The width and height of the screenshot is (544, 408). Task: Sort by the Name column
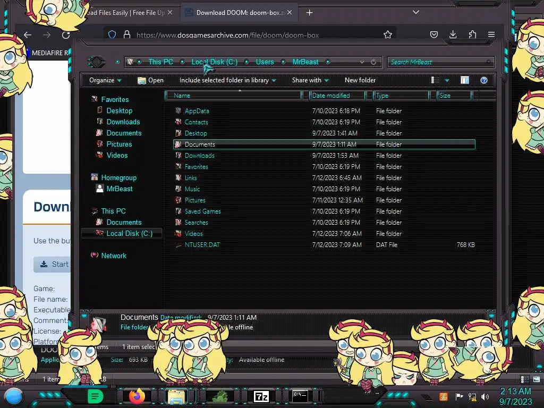pos(233,96)
